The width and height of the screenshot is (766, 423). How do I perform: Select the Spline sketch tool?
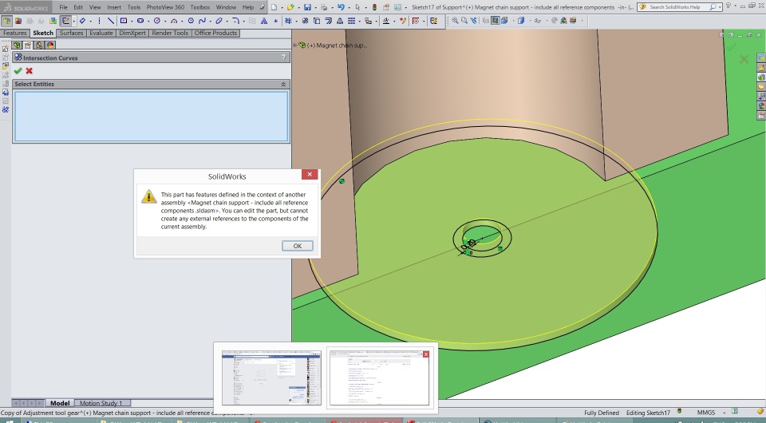pyautogui.click(x=202, y=21)
